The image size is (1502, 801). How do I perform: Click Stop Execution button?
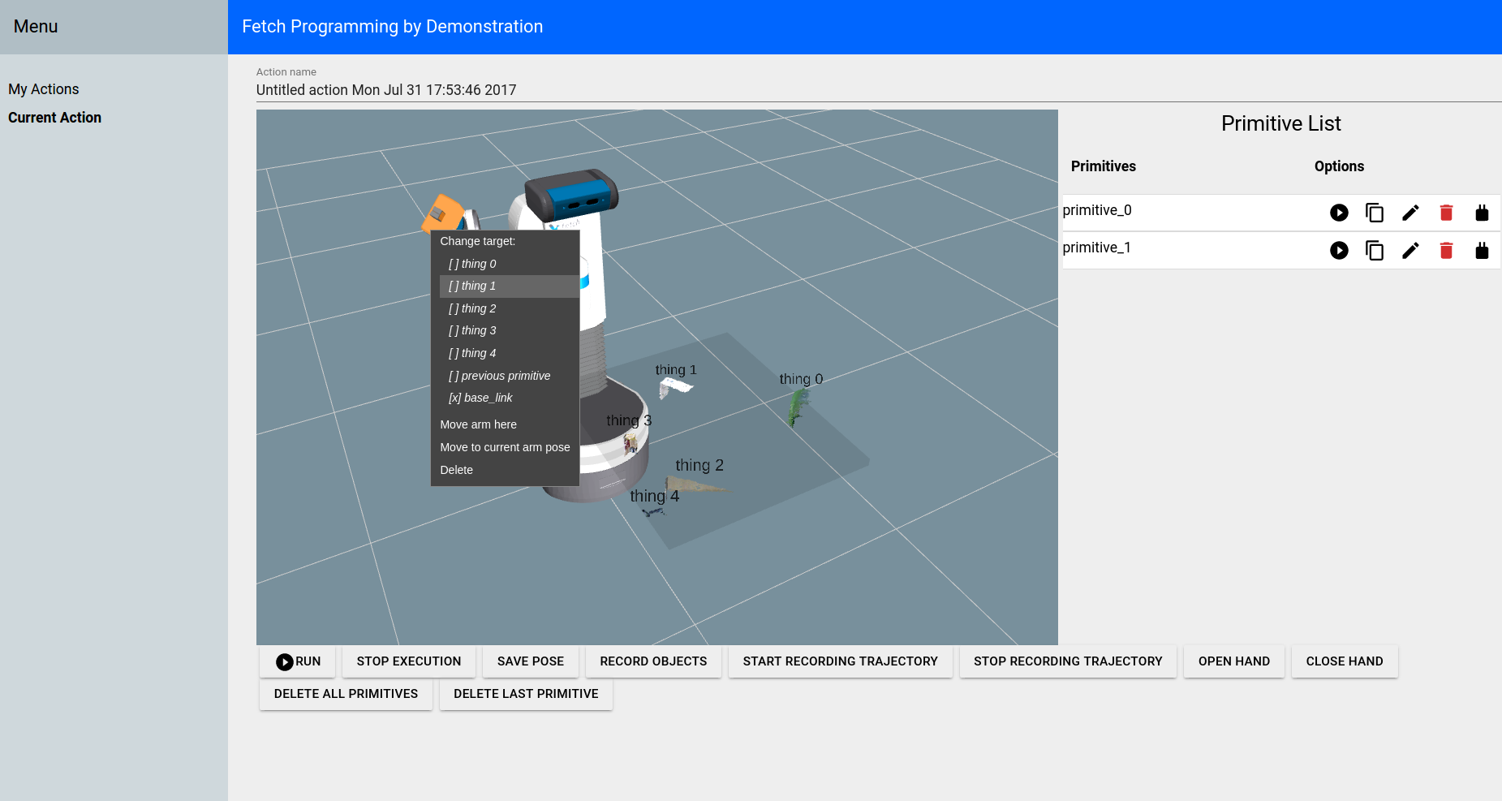click(x=409, y=661)
